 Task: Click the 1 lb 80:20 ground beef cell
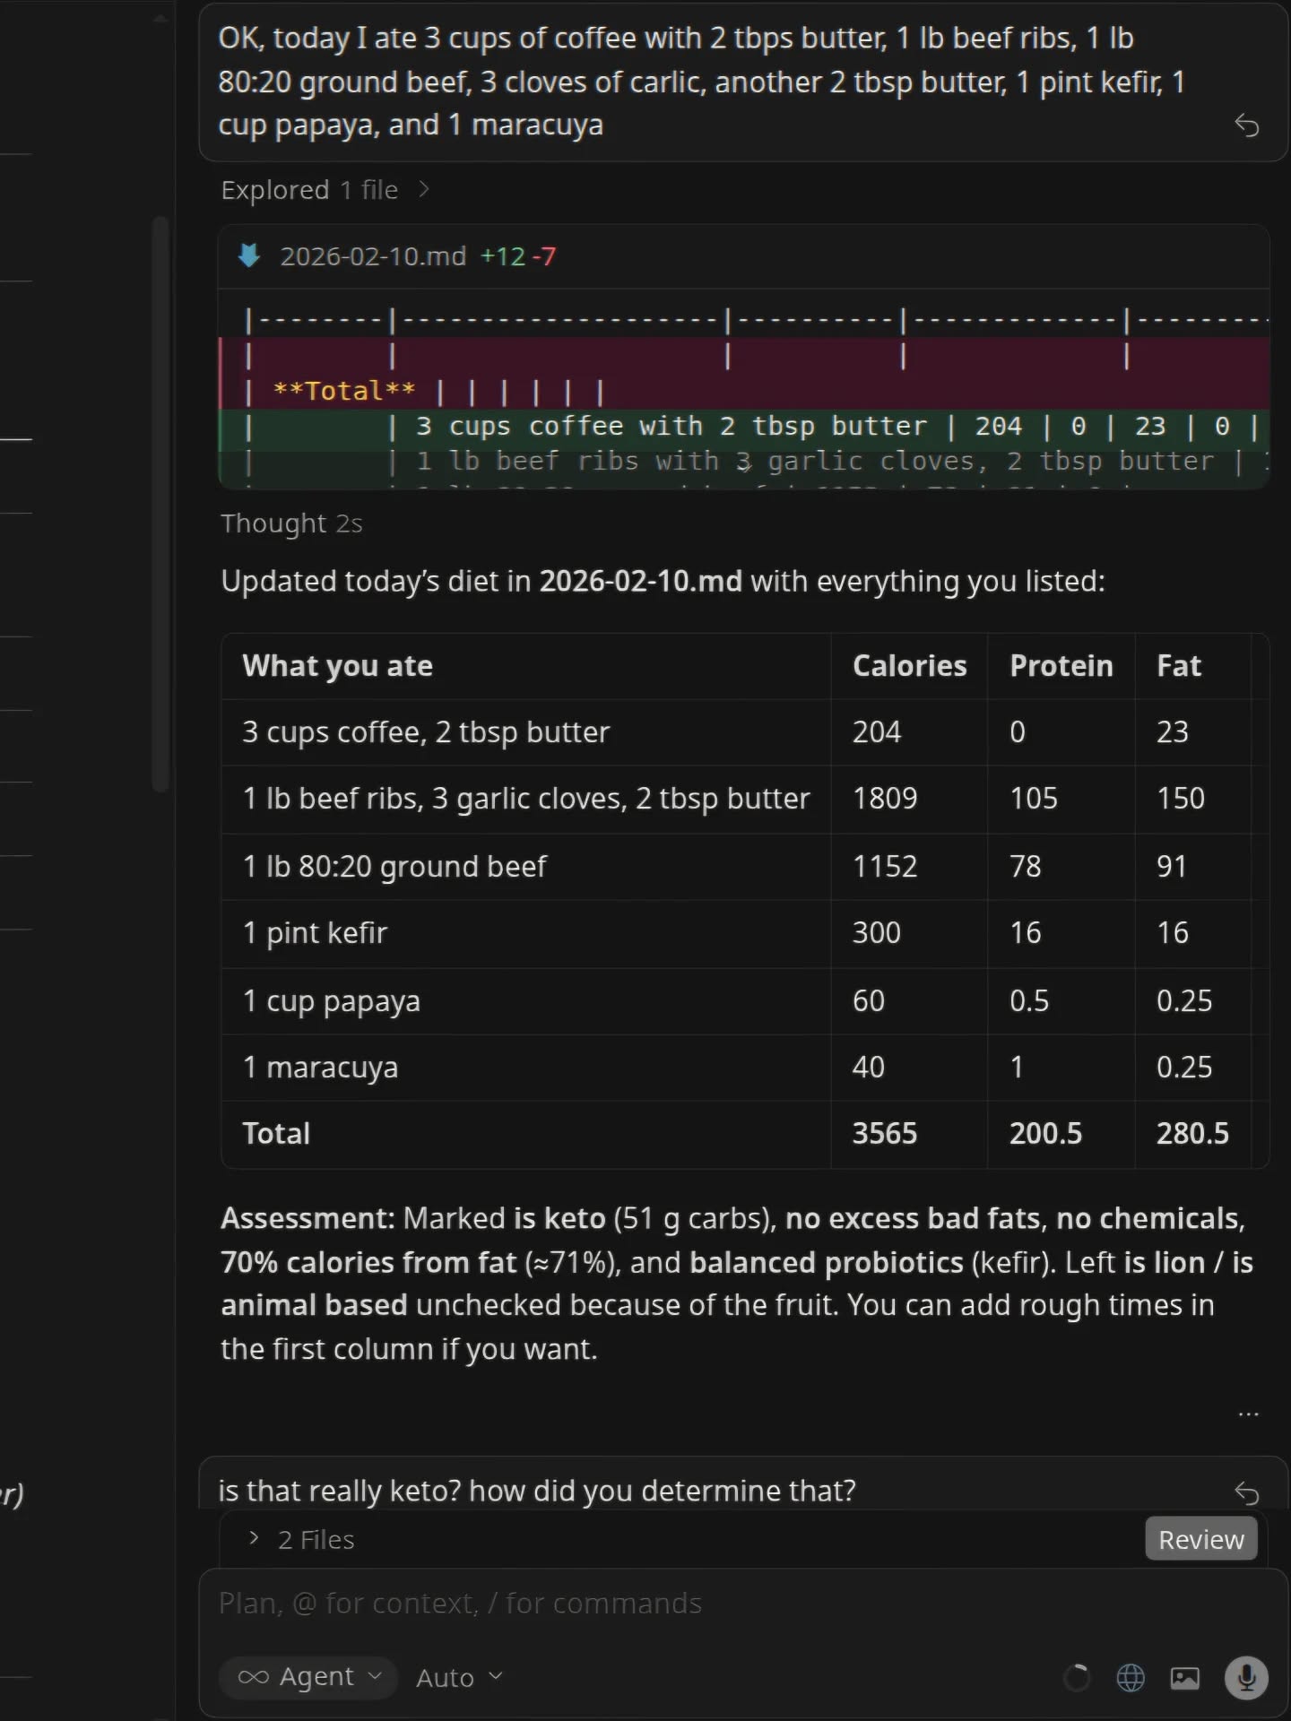point(394,867)
